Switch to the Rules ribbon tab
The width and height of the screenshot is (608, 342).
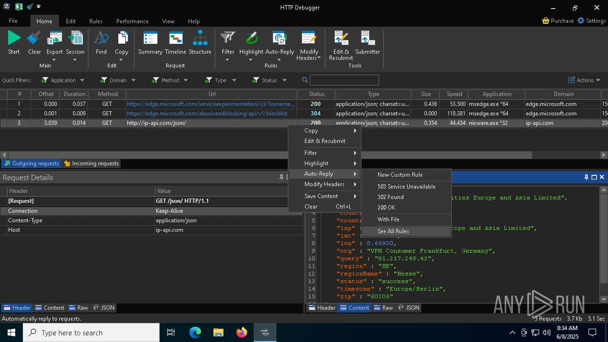click(96, 21)
